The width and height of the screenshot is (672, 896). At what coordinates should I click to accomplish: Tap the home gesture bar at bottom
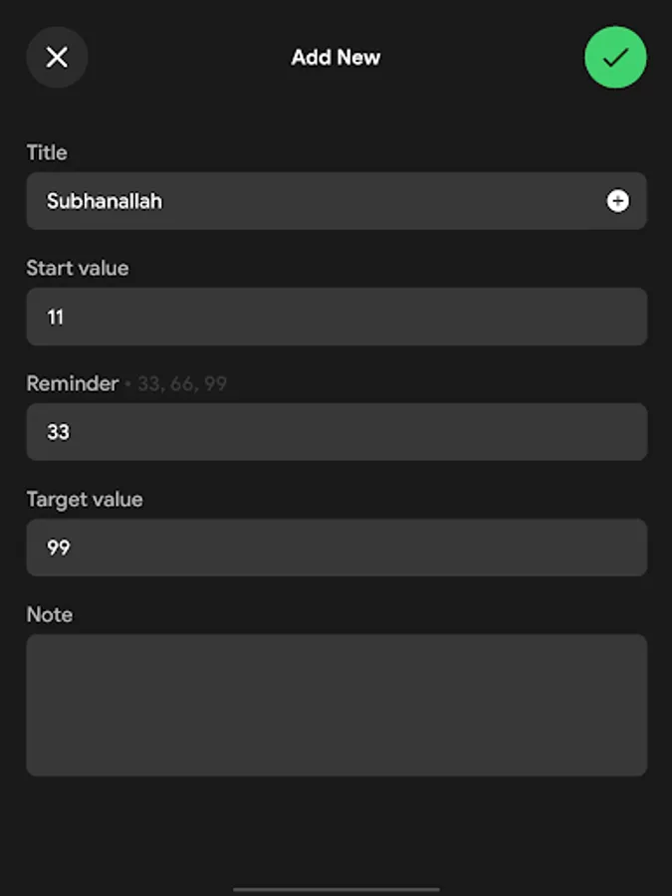[336, 889]
